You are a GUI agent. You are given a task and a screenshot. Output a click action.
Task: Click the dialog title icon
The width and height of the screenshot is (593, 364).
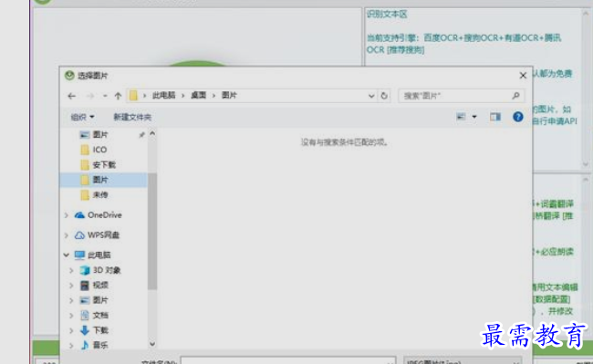click(x=69, y=75)
